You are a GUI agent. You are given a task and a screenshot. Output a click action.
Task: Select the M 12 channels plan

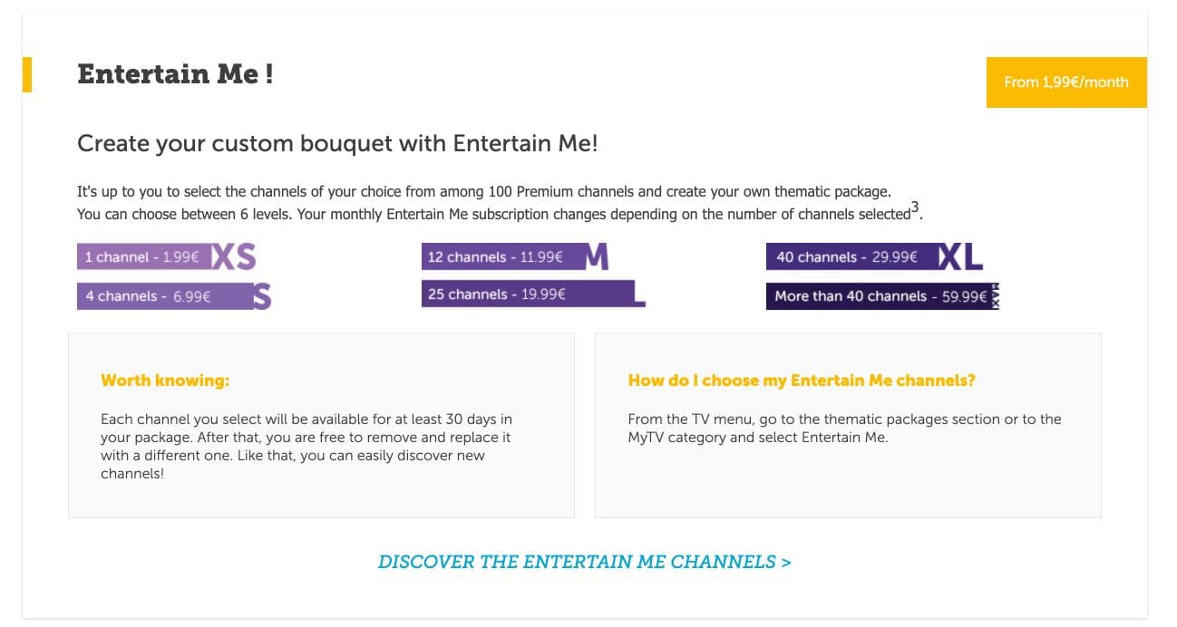pyautogui.click(x=494, y=256)
